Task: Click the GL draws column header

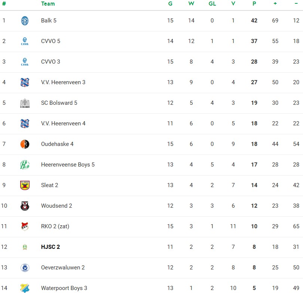Action: click(212, 4)
